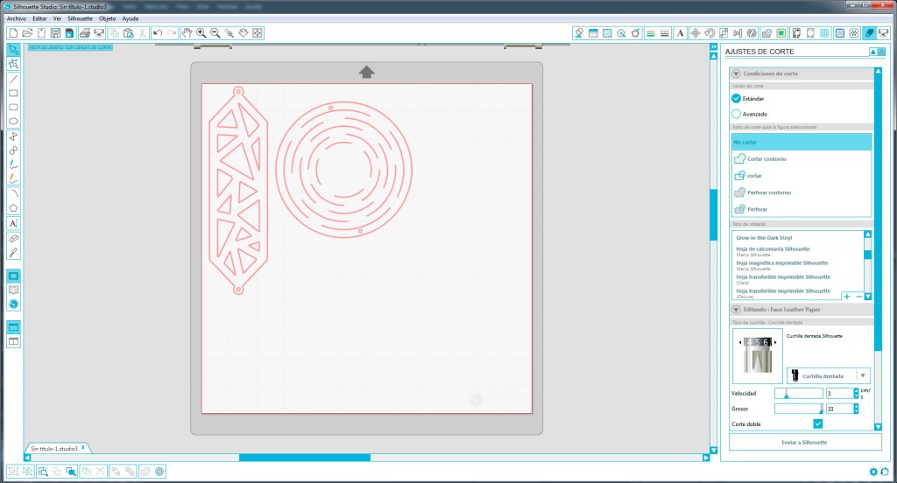Open a file using the folder icon
The height and width of the screenshot is (483, 897).
pyautogui.click(x=27, y=33)
